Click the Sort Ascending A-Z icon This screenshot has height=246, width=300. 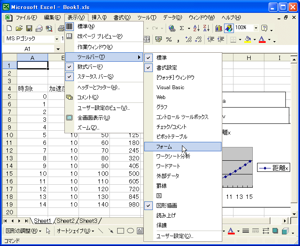pos(197,28)
